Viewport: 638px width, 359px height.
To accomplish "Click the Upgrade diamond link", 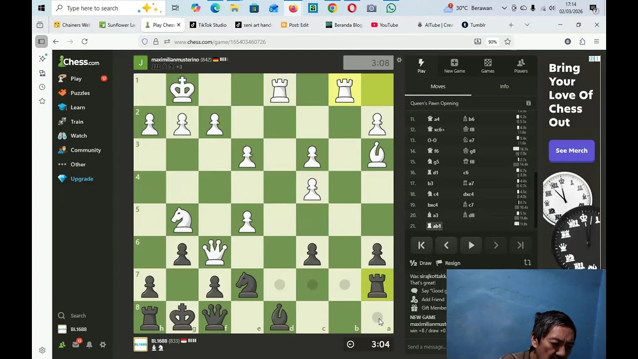I will 82,179.
